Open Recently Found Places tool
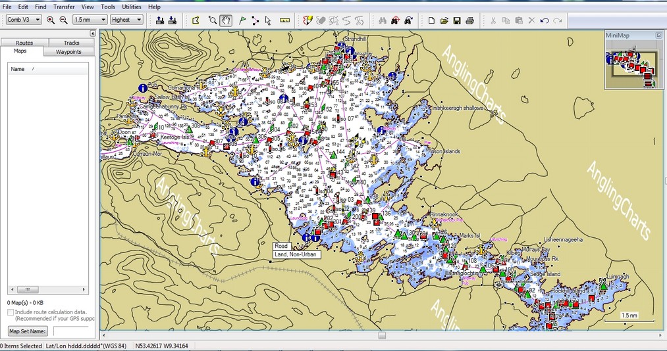Image resolution: width=667 pixels, height=351 pixels. point(408,20)
